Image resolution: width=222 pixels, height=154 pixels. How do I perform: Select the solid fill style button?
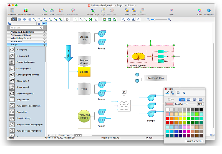pos(182,100)
